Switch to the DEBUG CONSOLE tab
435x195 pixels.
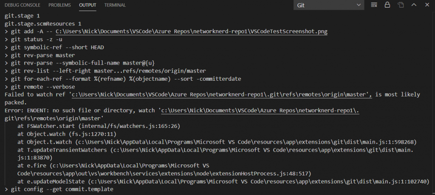click(22, 5)
